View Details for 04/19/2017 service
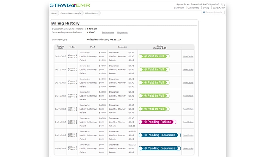Screen dimensions: 275x157 coord(188,109)
